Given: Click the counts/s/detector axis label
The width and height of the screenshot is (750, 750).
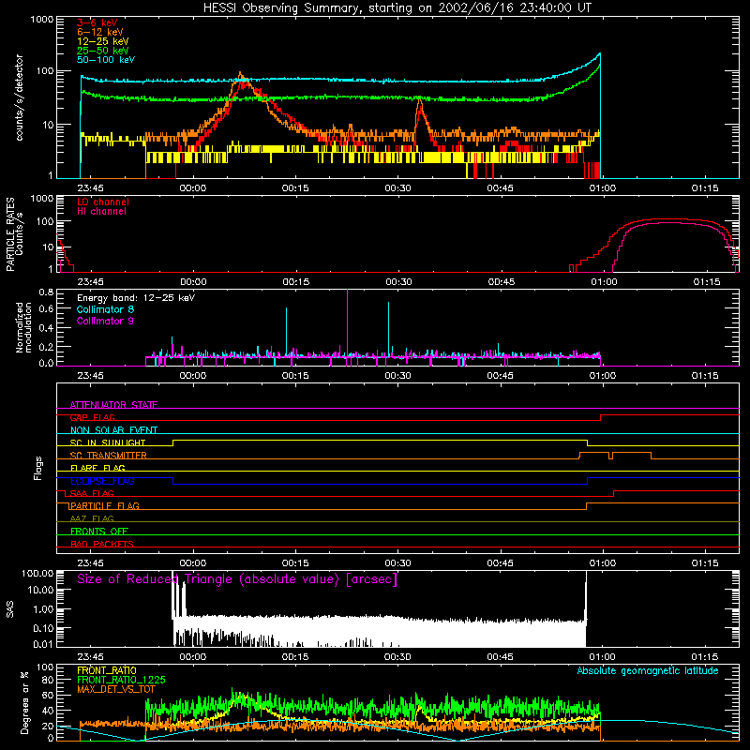Looking at the screenshot, I should [19, 97].
